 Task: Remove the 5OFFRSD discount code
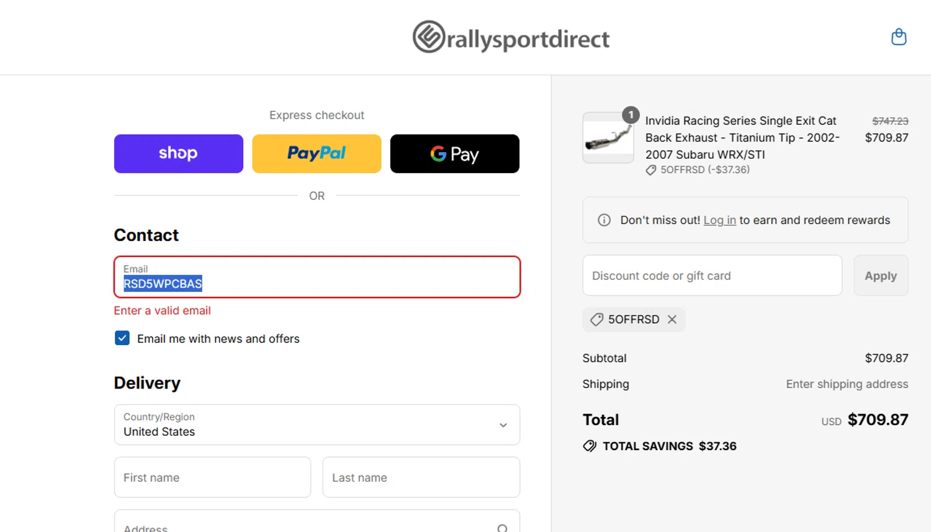(672, 319)
